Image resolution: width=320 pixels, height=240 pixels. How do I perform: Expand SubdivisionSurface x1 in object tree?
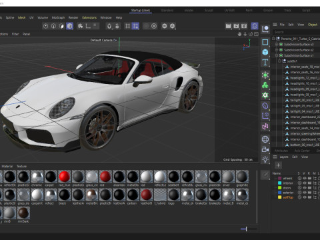[x=277, y=55]
